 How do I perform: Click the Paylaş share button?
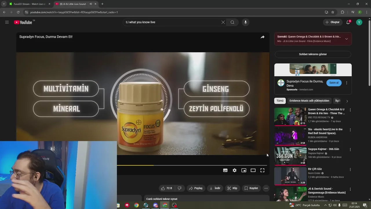coord(196,188)
